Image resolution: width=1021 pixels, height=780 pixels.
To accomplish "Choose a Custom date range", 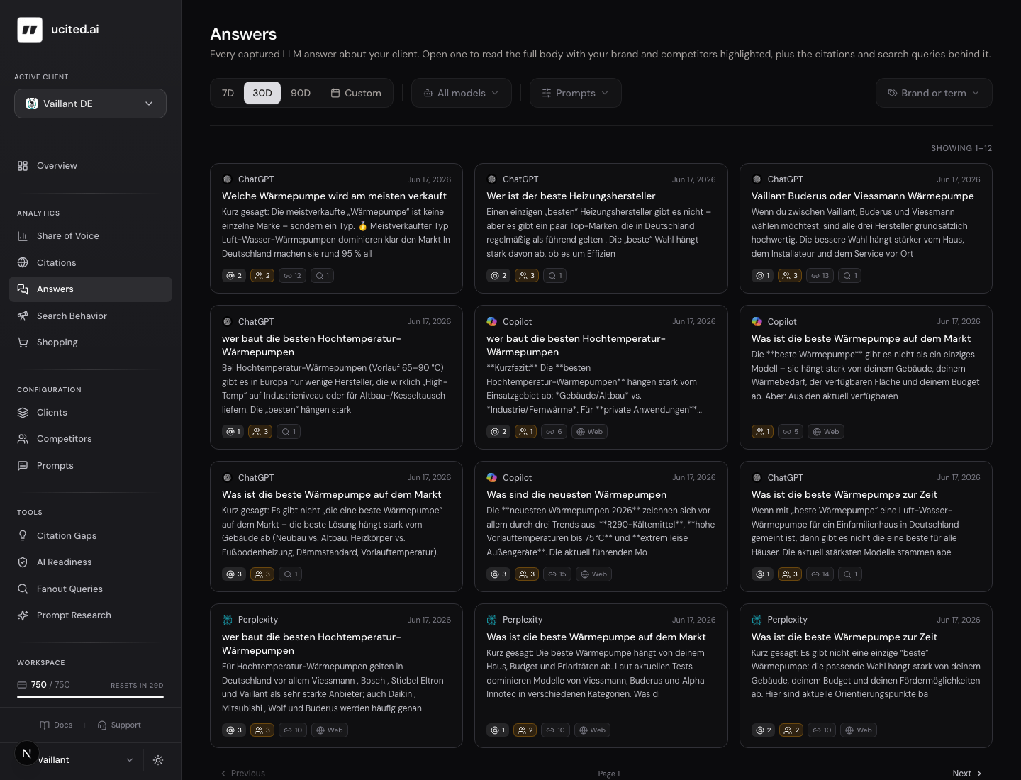I will 356,93.
